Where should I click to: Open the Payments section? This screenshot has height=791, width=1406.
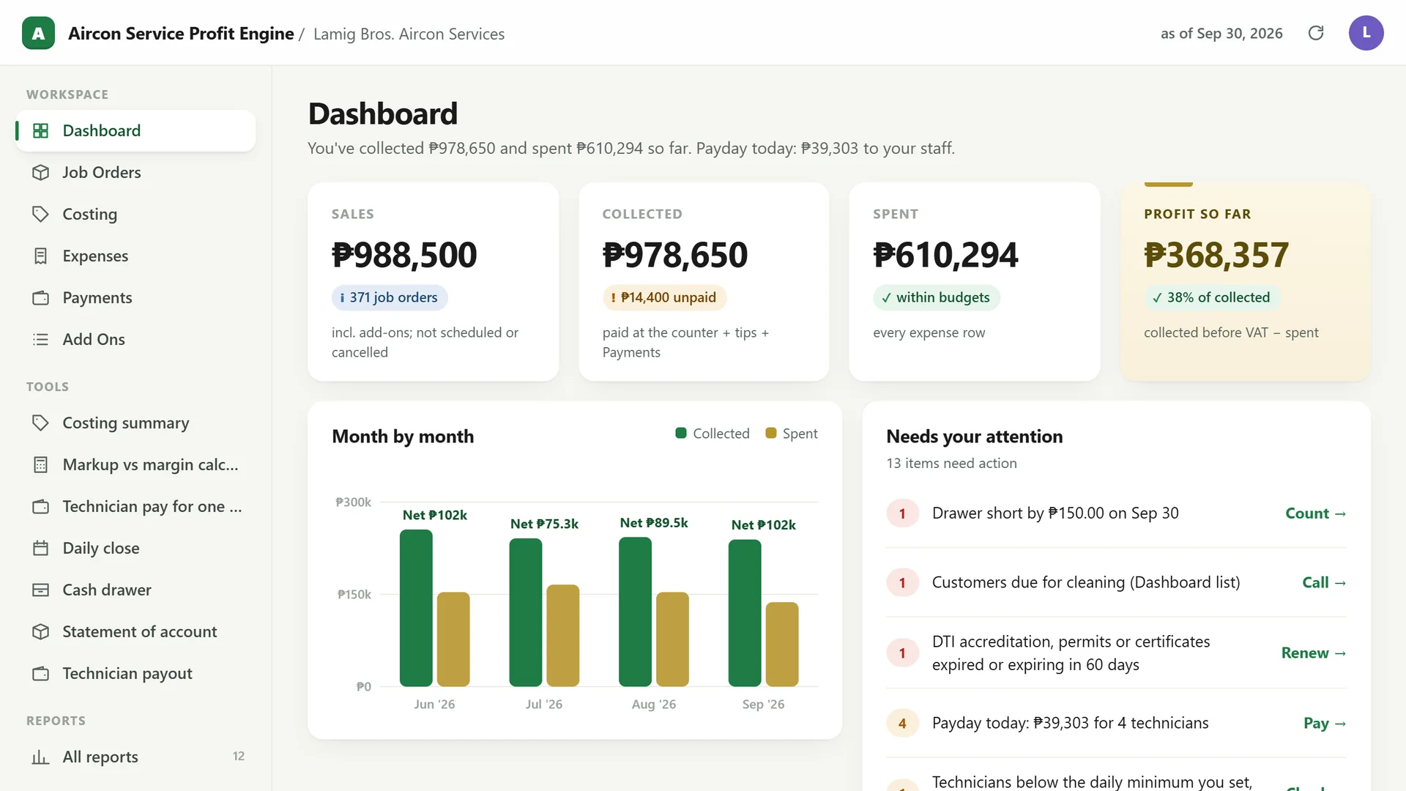coord(135,297)
